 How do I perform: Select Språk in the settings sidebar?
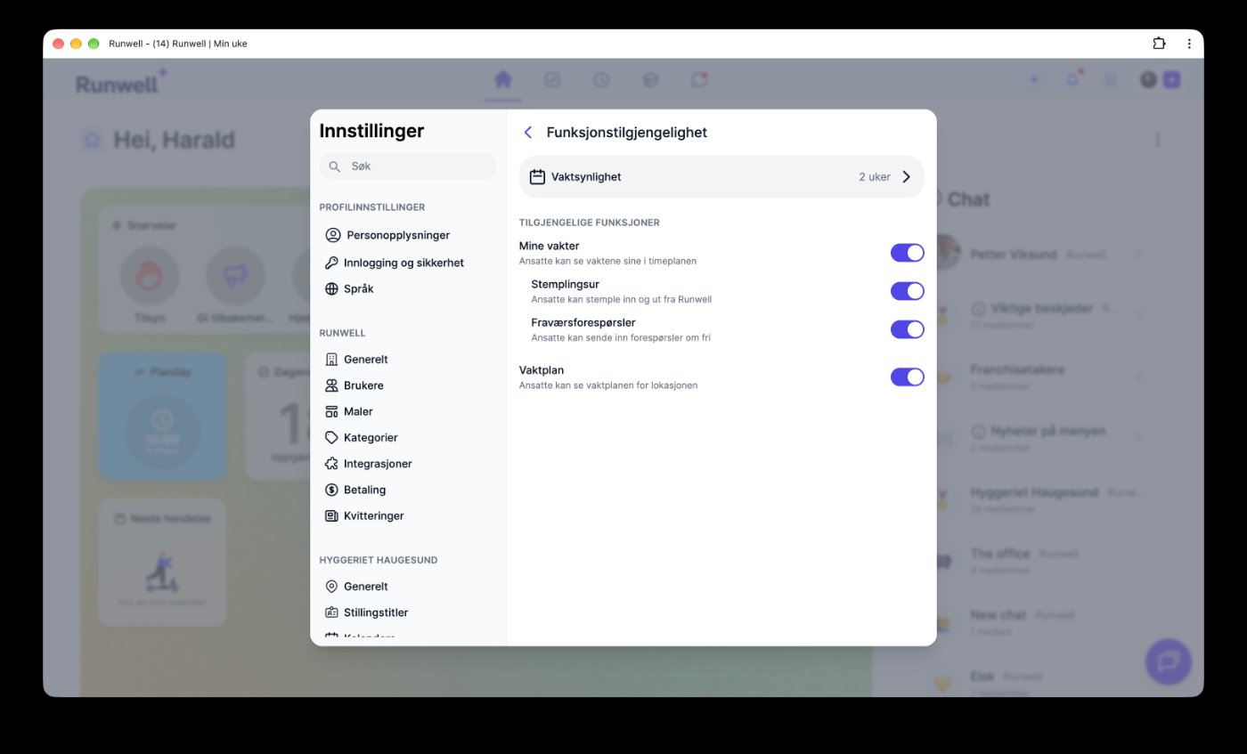(350, 288)
